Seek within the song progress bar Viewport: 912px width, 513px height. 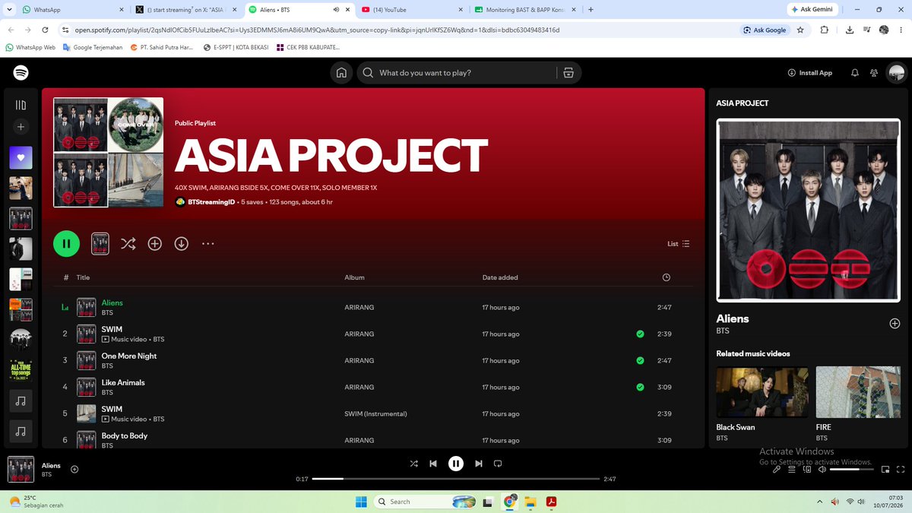click(455, 479)
